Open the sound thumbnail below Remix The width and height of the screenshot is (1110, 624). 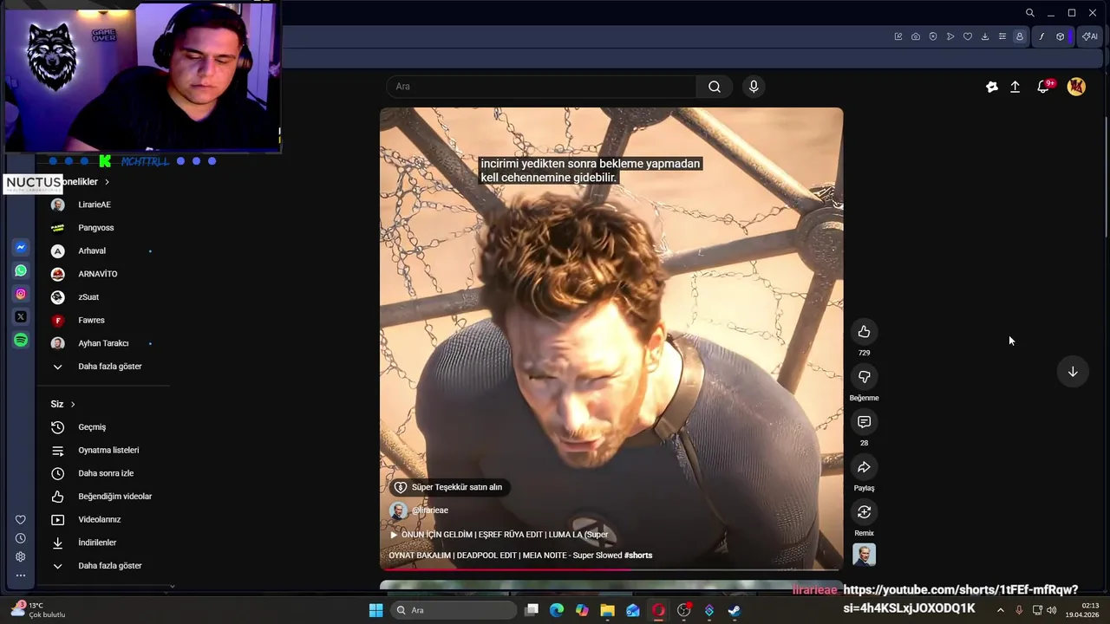864,555
